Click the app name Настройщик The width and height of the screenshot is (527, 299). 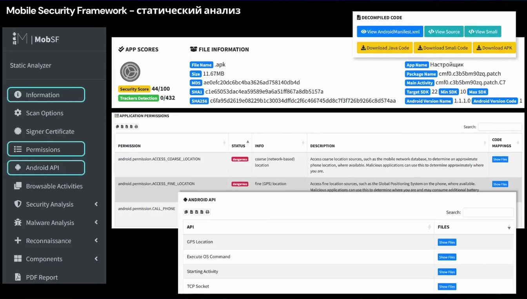[x=447, y=65]
